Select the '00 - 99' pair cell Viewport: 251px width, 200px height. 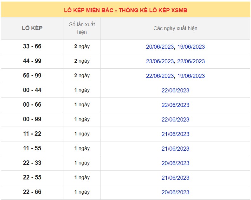click(32, 119)
